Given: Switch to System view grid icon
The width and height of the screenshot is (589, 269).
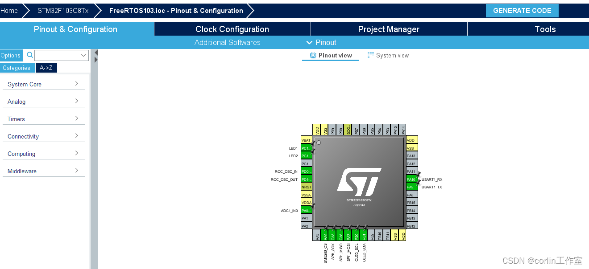Looking at the screenshot, I should (x=370, y=55).
